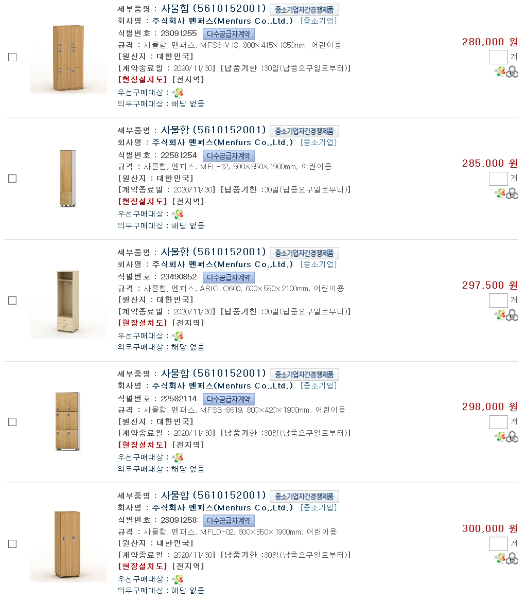Open the 사물함 (5610152001) title of item 22581254
This screenshot has width=526, height=602.
[x=213, y=130]
